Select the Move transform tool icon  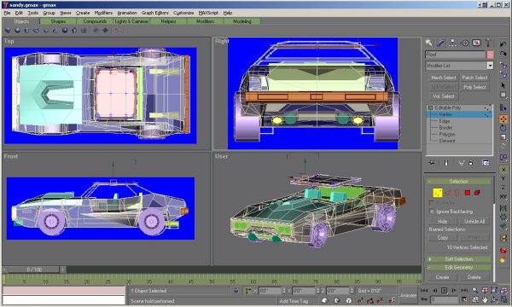[x=503, y=119]
